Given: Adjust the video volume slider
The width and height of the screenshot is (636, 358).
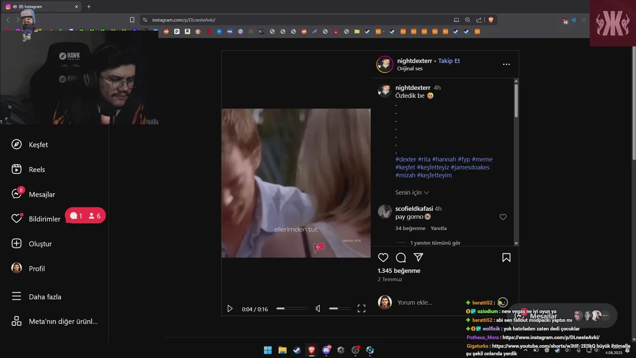Looking at the screenshot, I should point(340,309).
